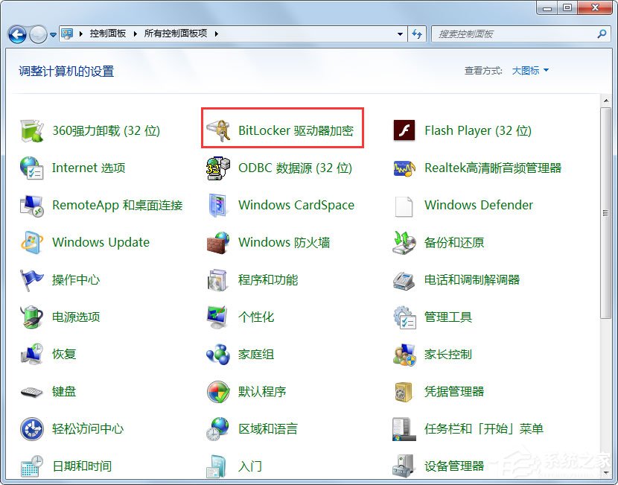Expand the address bar history dropdown
Screen dimensions: 618x485
pyautogui.click(x=400, y=34)
